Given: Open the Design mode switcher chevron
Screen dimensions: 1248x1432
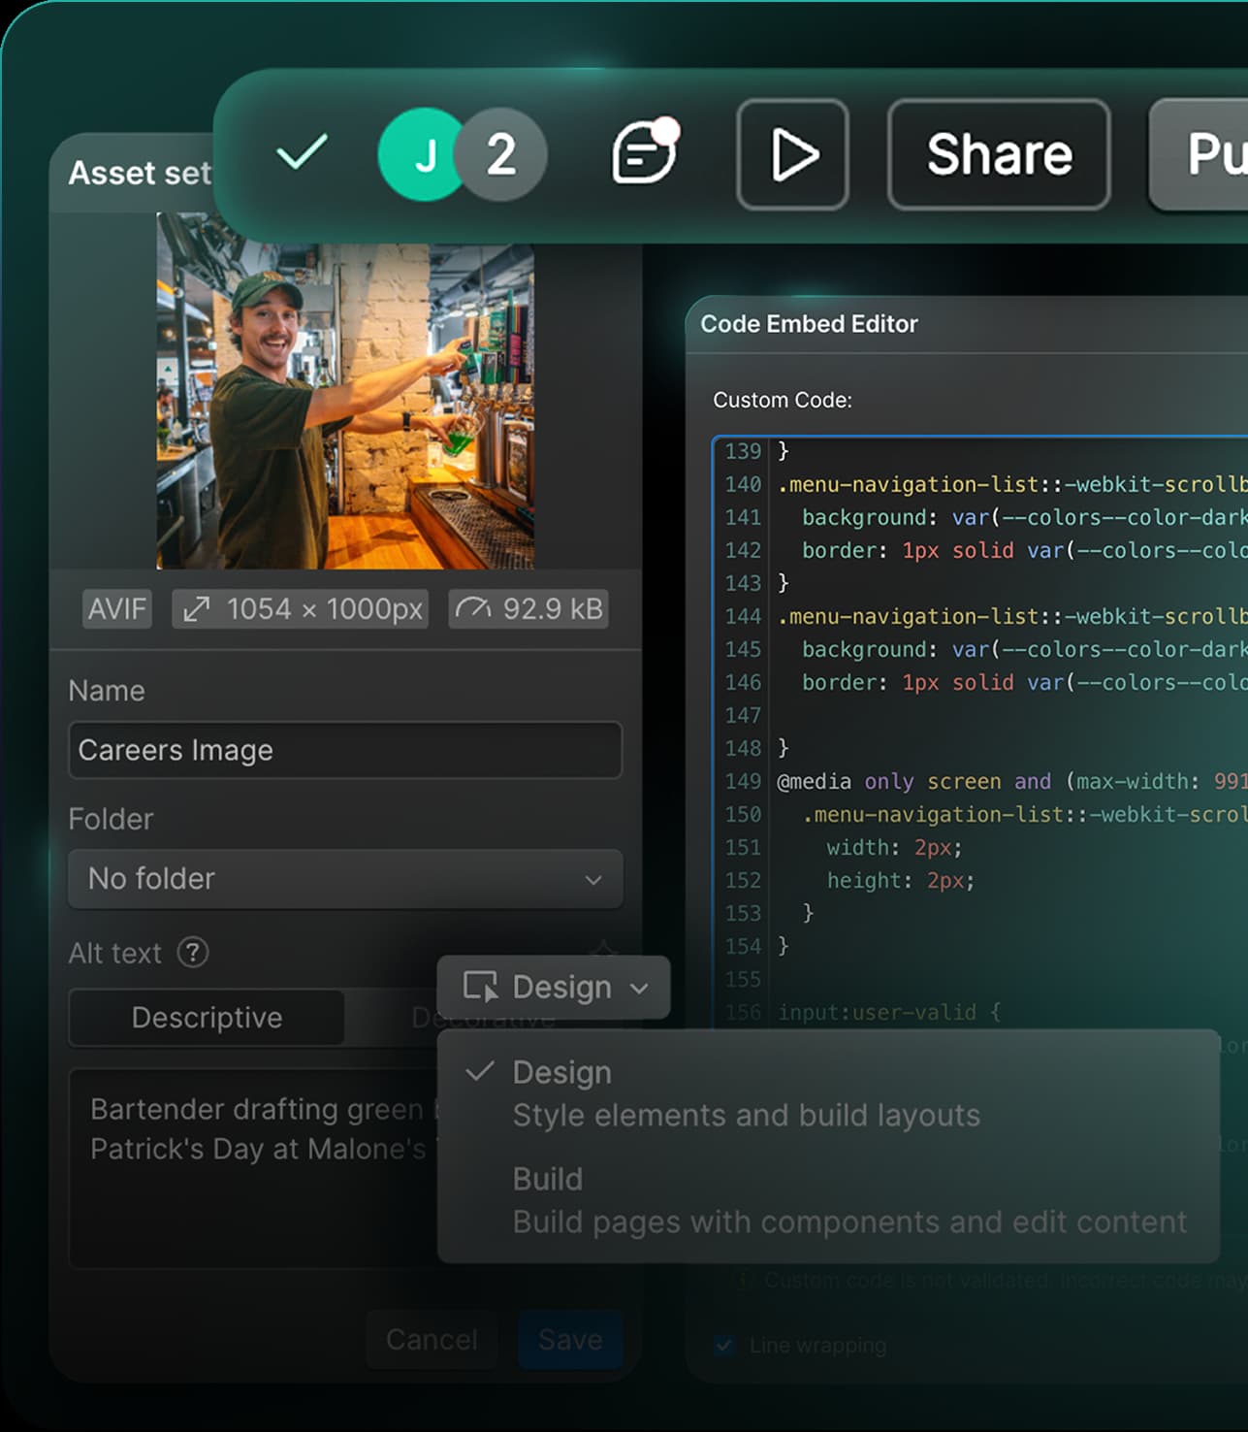Looking at the screenshot, I should click(639, 988).
